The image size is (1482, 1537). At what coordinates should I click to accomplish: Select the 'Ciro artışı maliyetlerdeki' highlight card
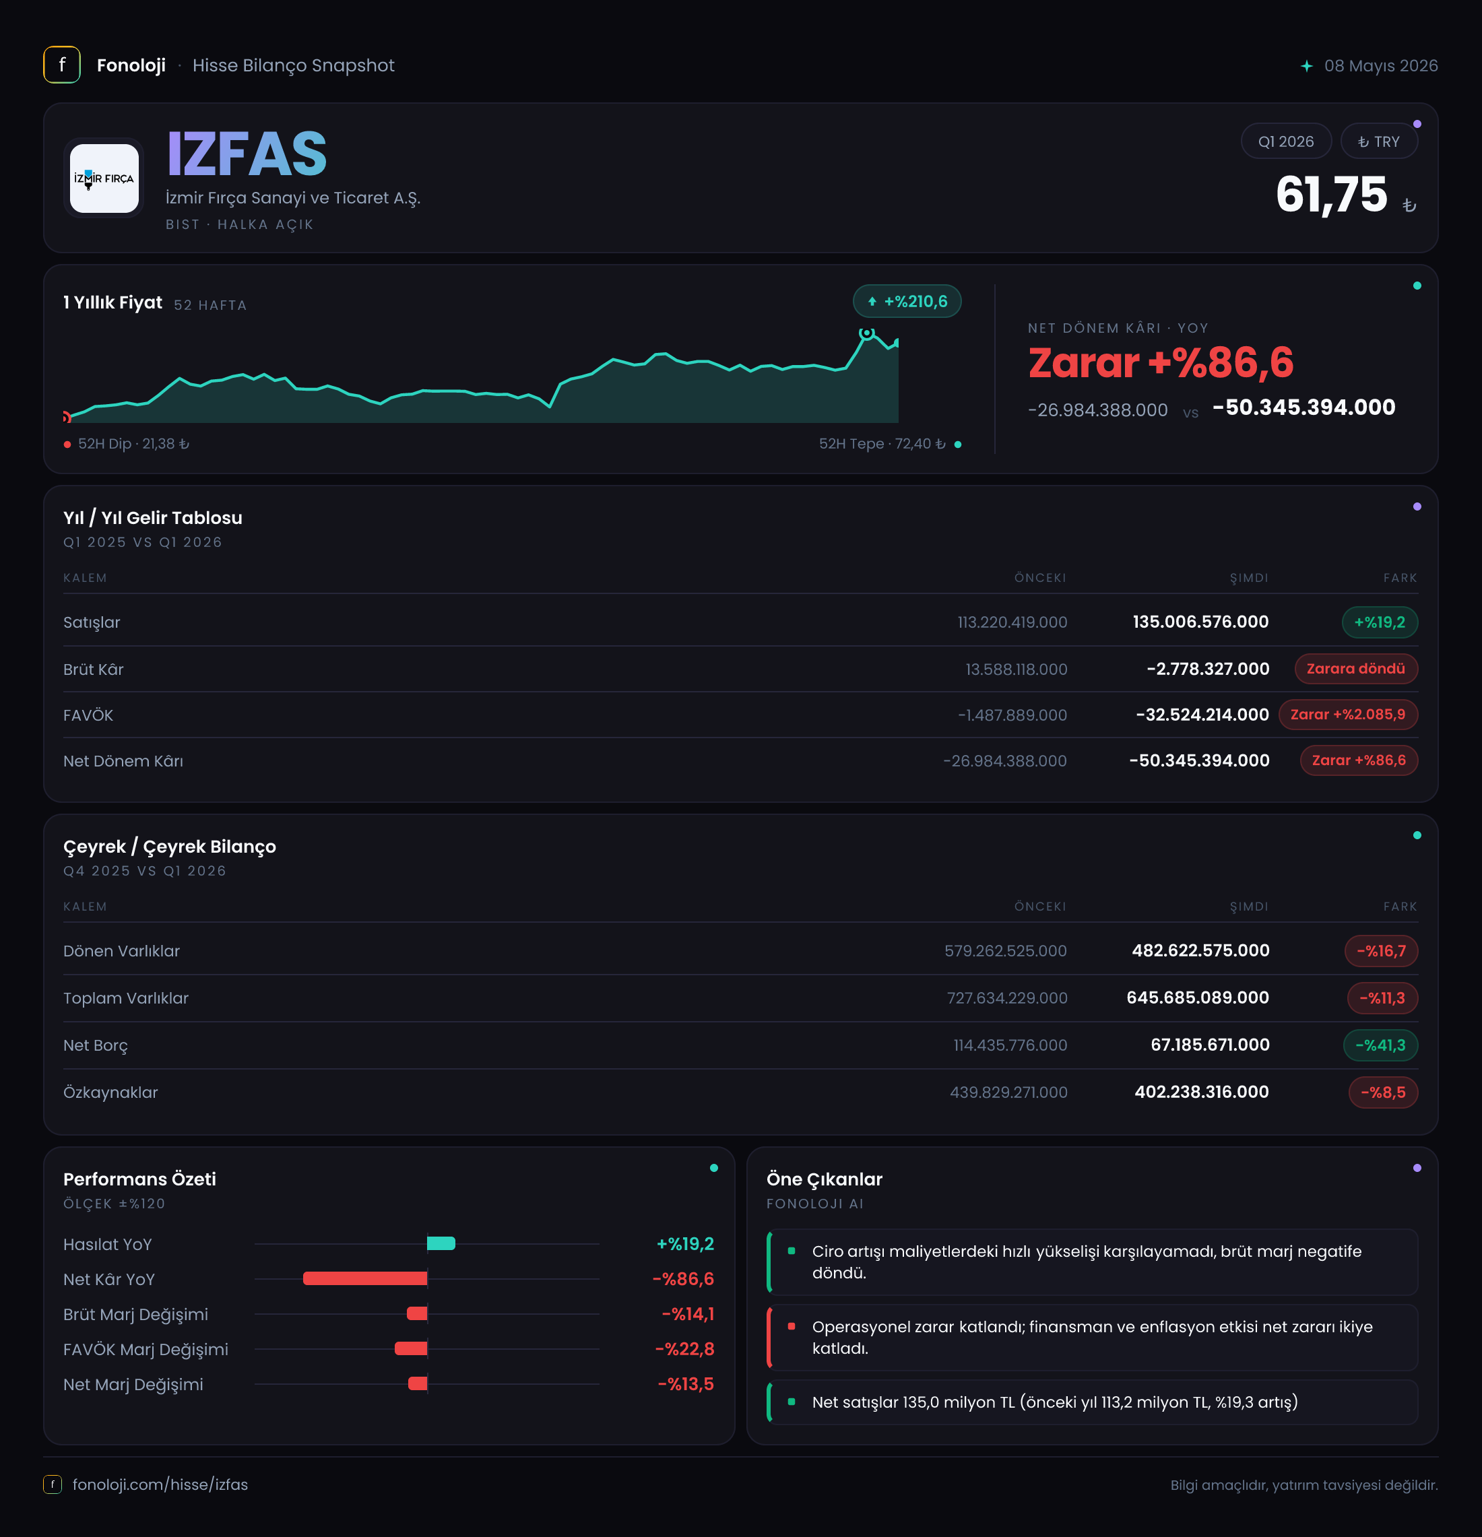point(1092,1262)
